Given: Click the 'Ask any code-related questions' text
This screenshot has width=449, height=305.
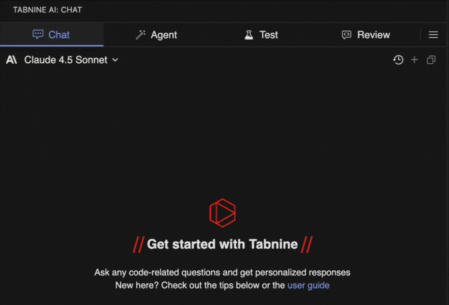Looking at the screenshot, I should pyautogui.click(x=222, y=273).
